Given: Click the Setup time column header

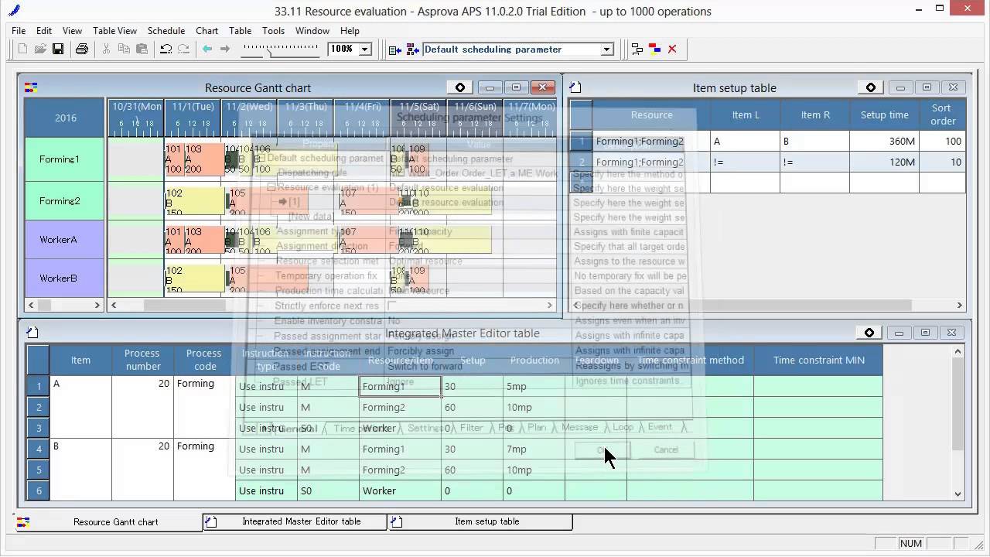Looking at the screenshot, I should coord(884,114).
